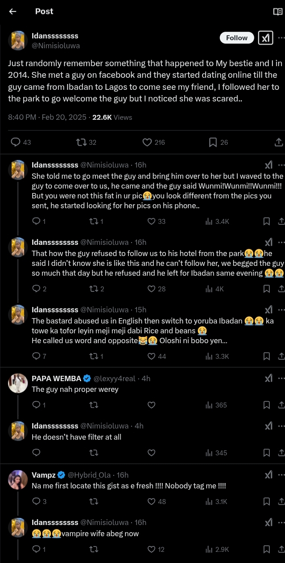
Task: Click Grok icon beside Follow button
Action: click(x=266, y=38)
